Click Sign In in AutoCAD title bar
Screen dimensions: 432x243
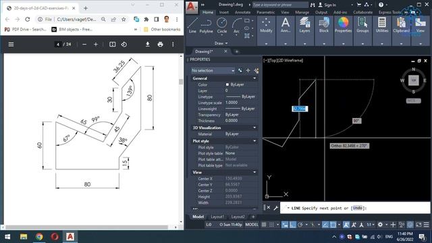pyautogui.click(x=327, y=5)
